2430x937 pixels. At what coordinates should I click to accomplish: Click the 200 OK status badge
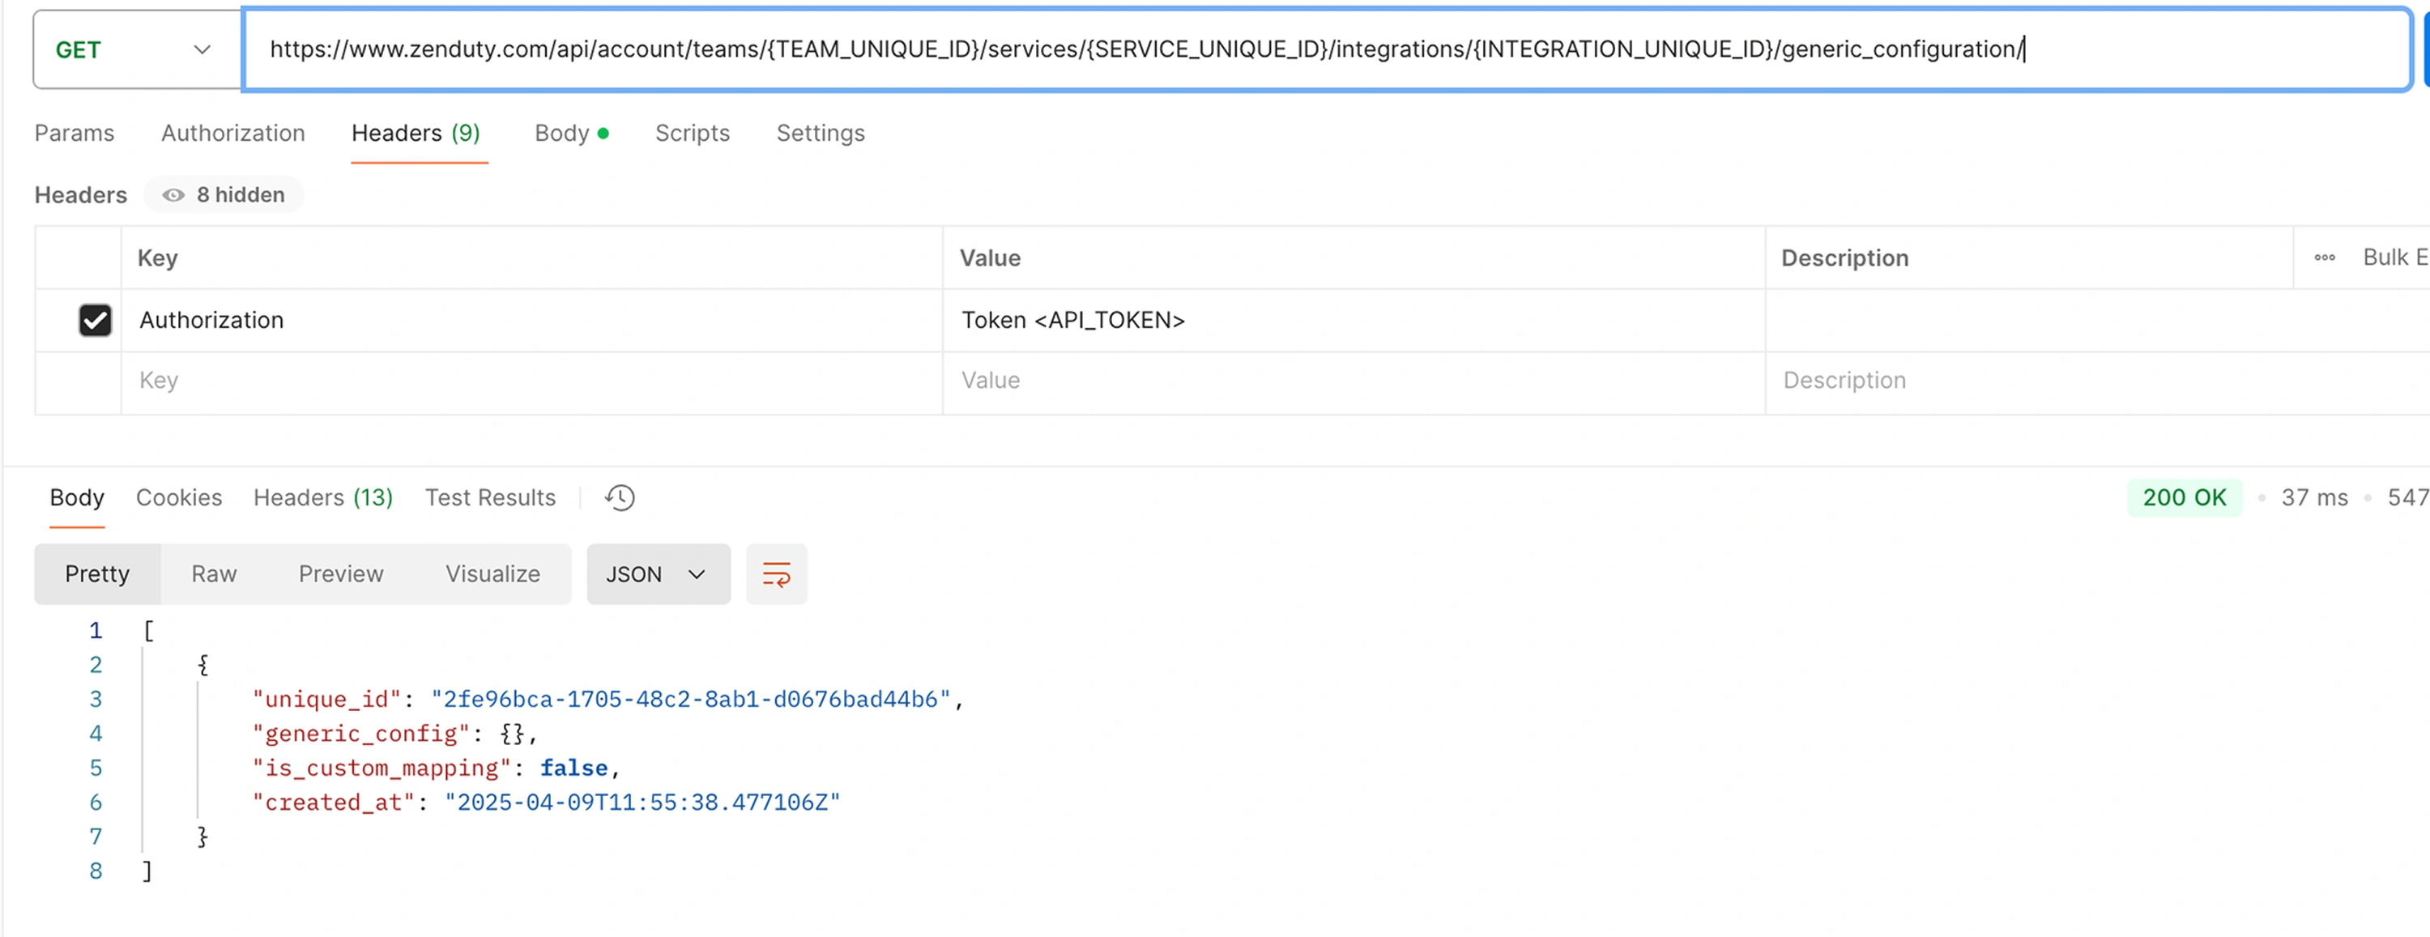tap(2185, 497)
